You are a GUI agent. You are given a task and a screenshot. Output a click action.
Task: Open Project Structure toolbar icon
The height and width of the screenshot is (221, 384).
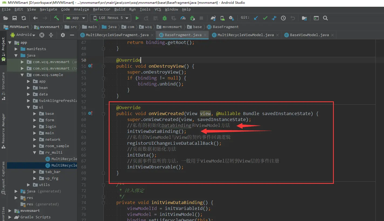(304, 18)
